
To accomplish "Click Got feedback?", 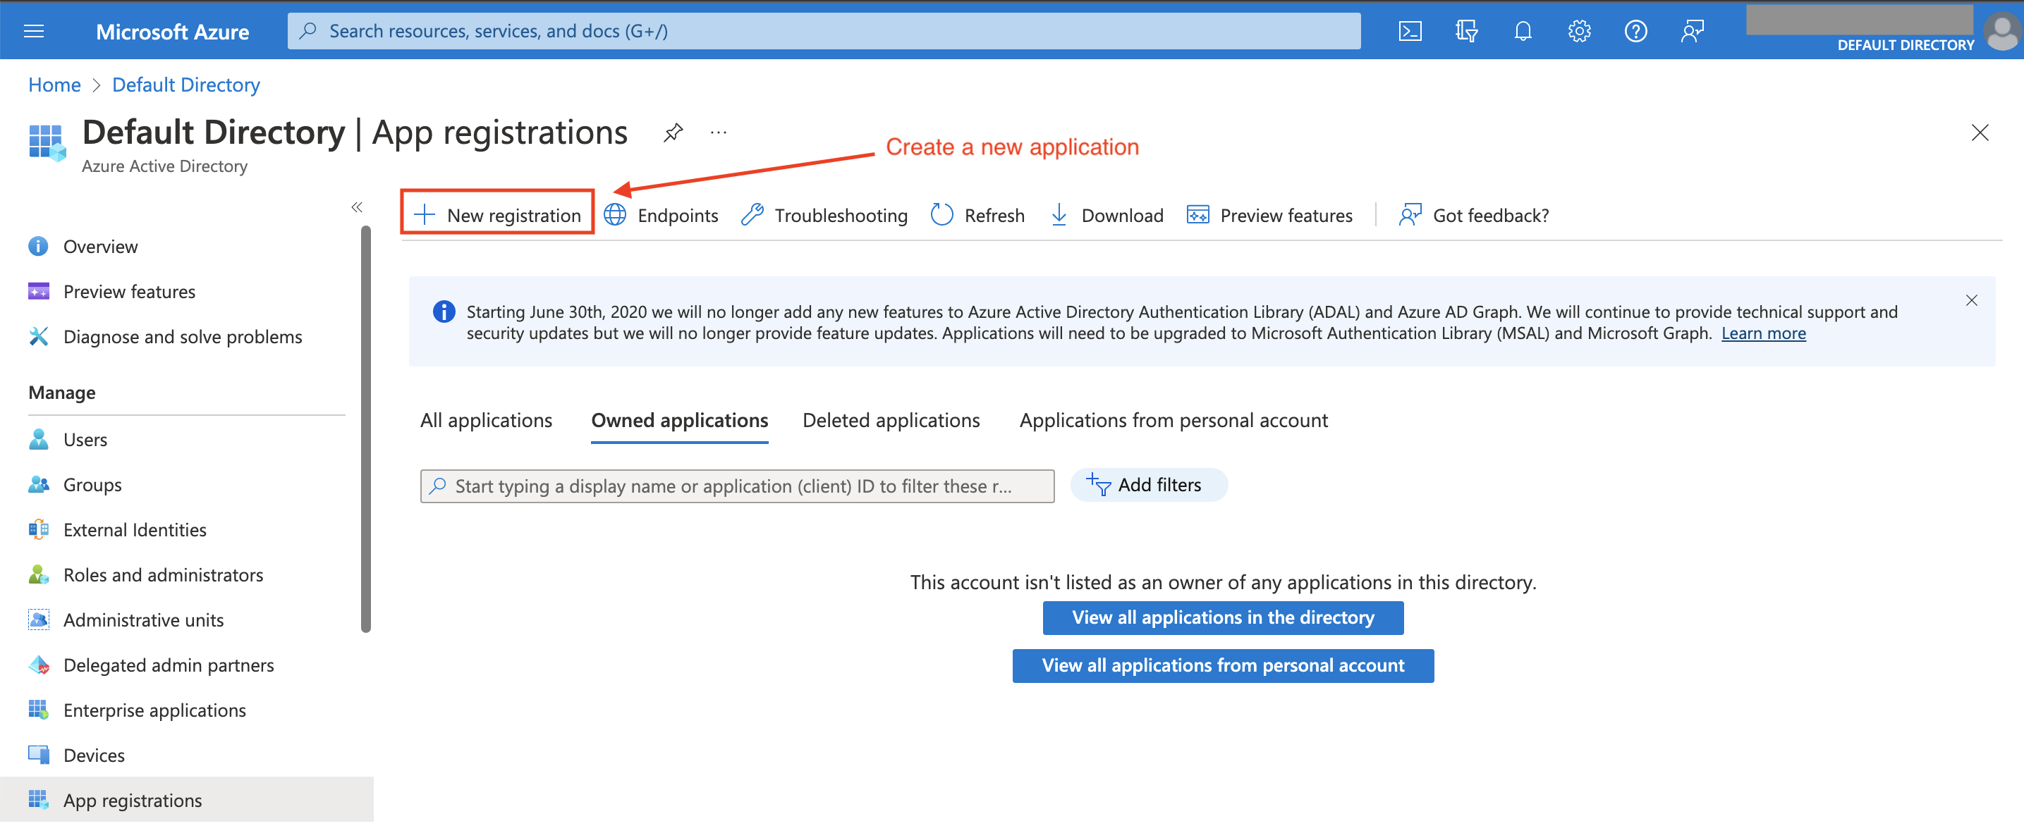I will (1473, 215).
